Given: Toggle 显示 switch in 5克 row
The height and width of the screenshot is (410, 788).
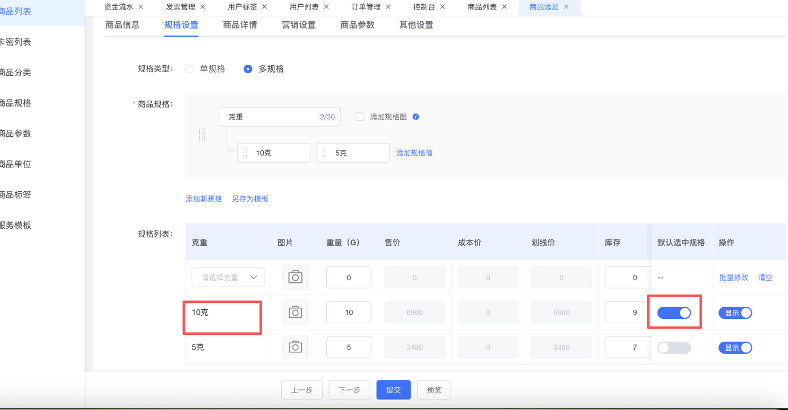Looking at the screenshot, I should click(735, 347).
